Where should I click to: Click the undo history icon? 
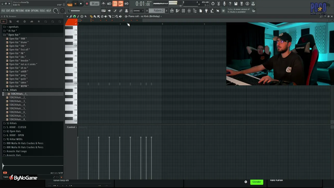(213, 4)
